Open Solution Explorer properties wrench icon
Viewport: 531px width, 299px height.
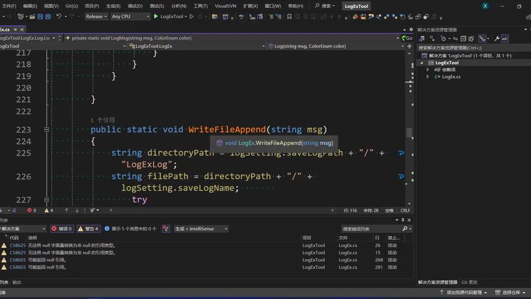coord(496,39)
